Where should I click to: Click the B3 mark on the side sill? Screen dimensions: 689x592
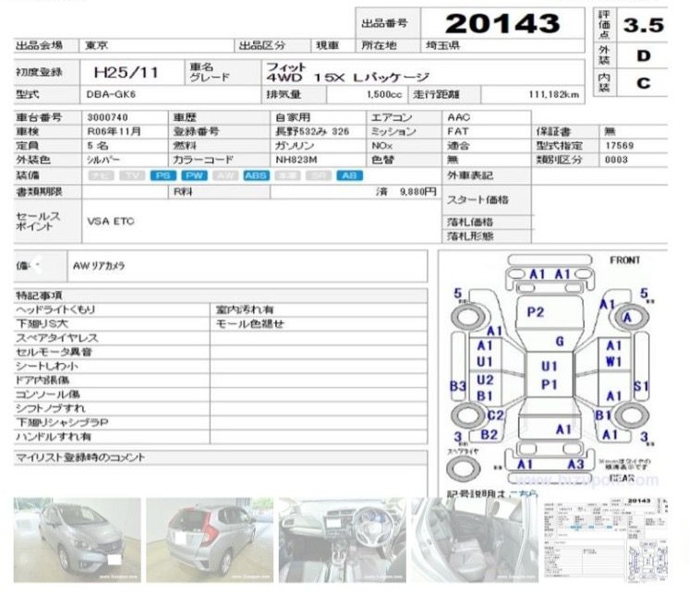(x=458, y=386)
